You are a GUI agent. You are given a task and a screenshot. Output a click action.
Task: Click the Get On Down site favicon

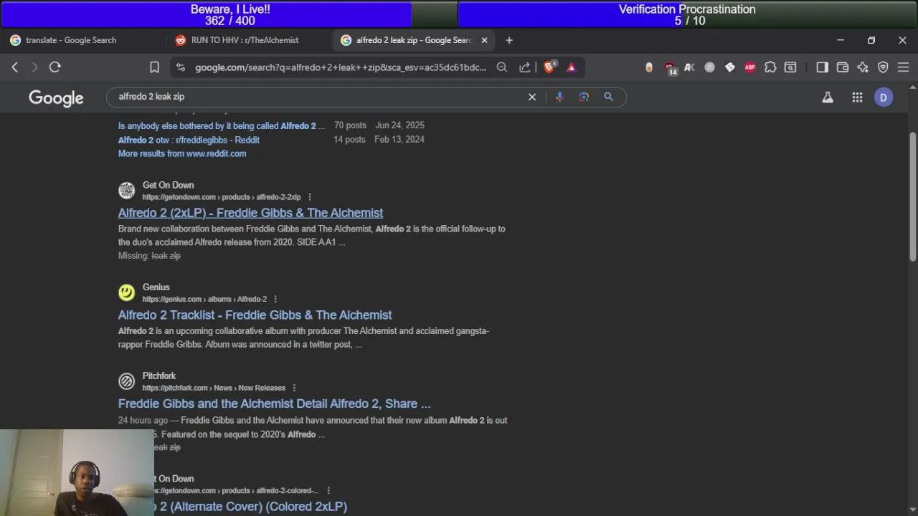tap(126, 191)
